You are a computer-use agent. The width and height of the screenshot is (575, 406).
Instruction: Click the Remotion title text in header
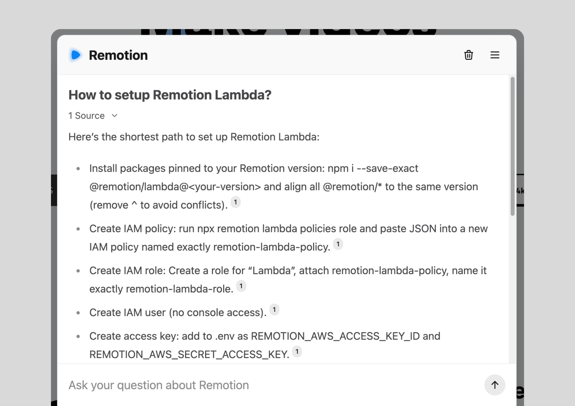118,55
